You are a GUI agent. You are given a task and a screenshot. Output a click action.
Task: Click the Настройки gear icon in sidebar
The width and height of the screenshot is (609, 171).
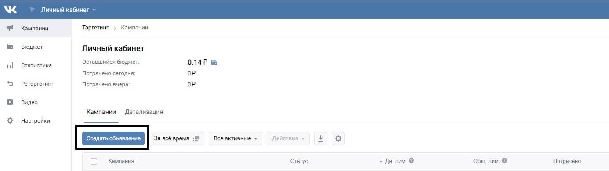pos(10,120)
